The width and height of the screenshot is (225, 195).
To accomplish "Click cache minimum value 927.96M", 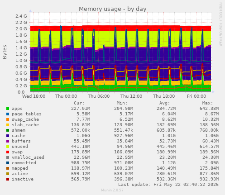I will pyautogui.click(x=124, y=136).
